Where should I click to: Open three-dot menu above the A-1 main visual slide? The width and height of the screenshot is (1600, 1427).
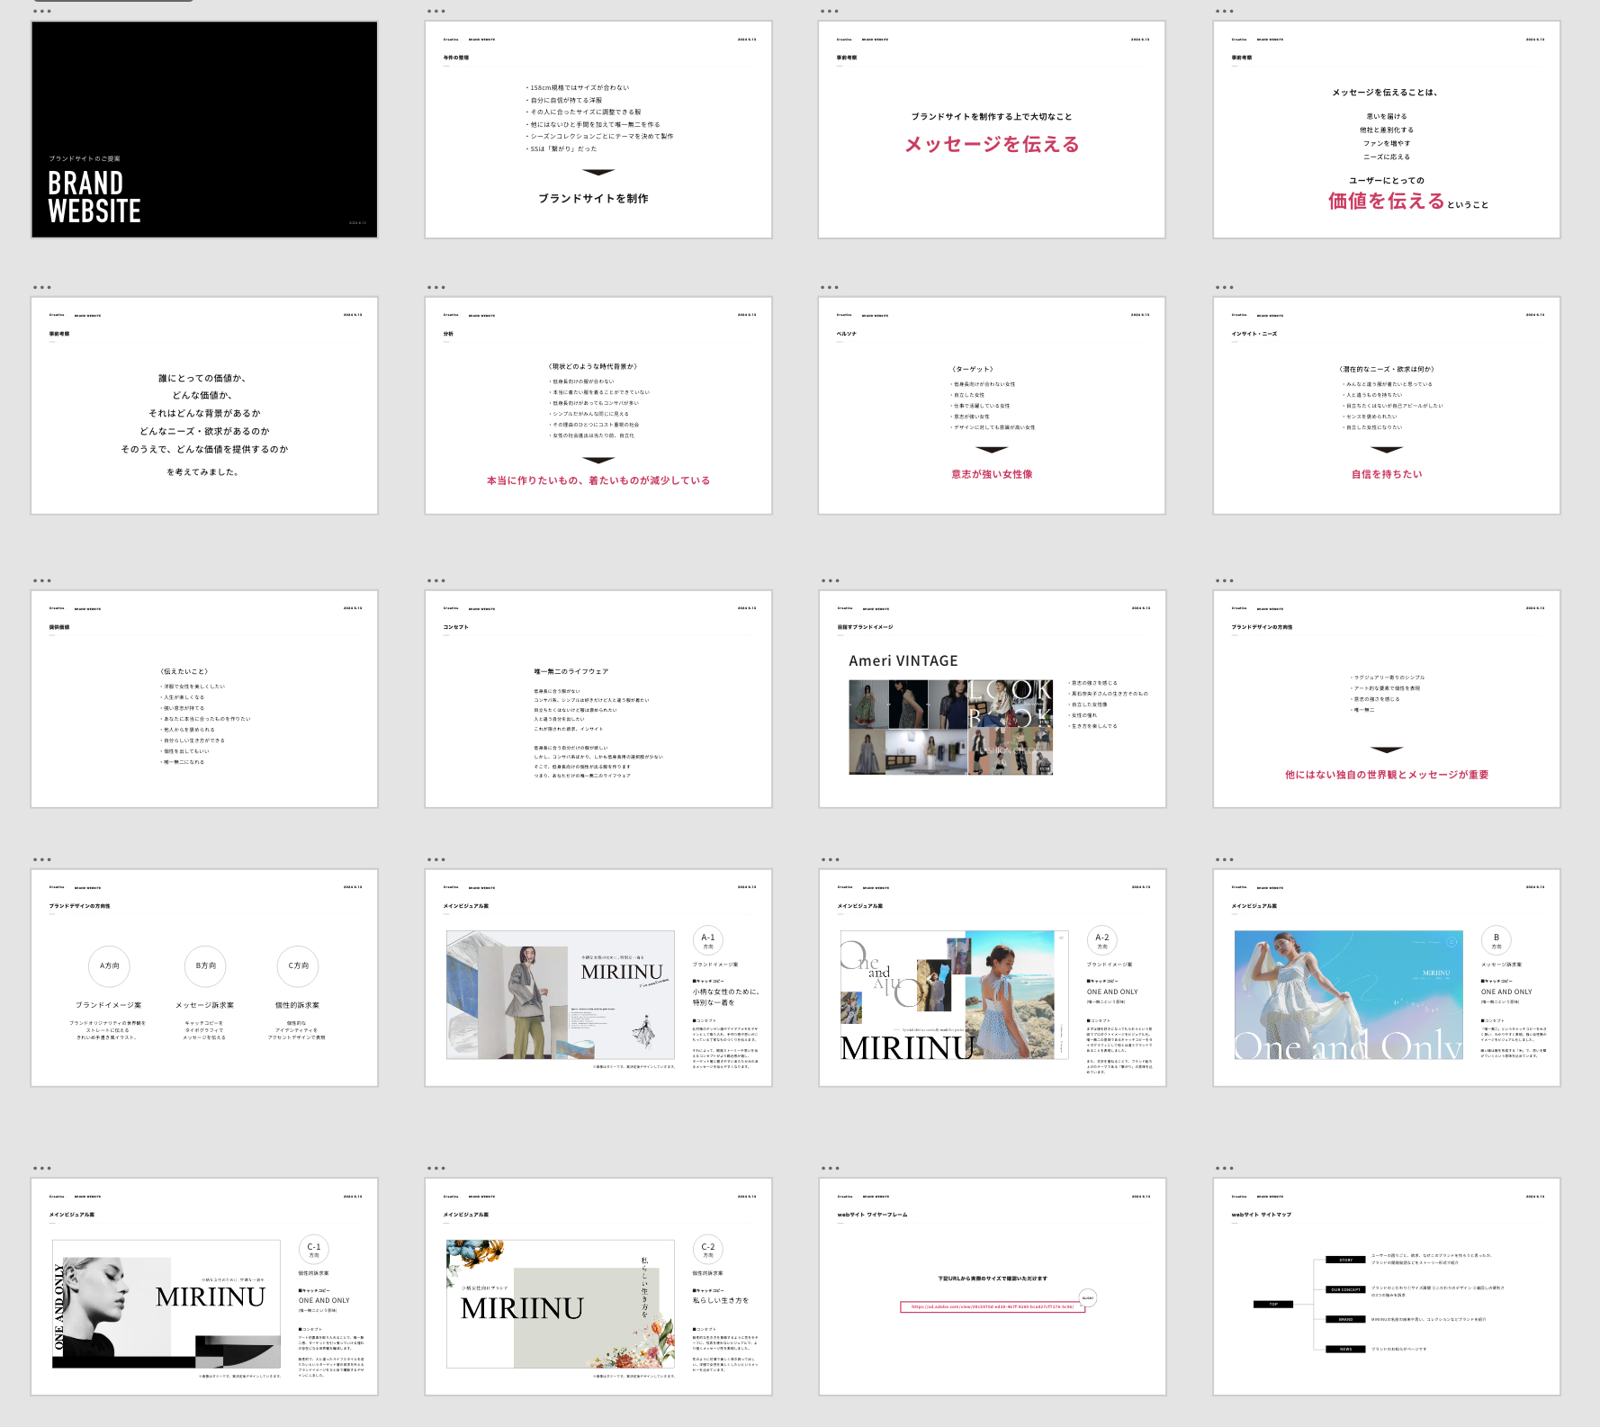pyautogui.click(x=436, y=860)
